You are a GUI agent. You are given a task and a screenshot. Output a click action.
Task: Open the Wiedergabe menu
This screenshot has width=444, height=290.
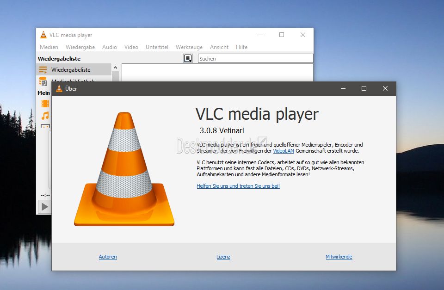pyautogui.click(x=80, y=47)
